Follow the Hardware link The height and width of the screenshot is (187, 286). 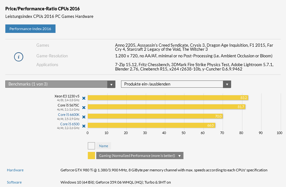(15, 170)
